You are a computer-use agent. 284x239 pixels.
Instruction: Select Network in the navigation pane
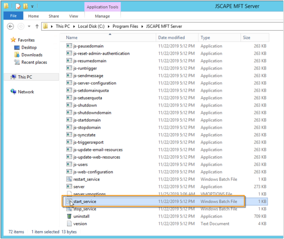(x=26, y=92)
